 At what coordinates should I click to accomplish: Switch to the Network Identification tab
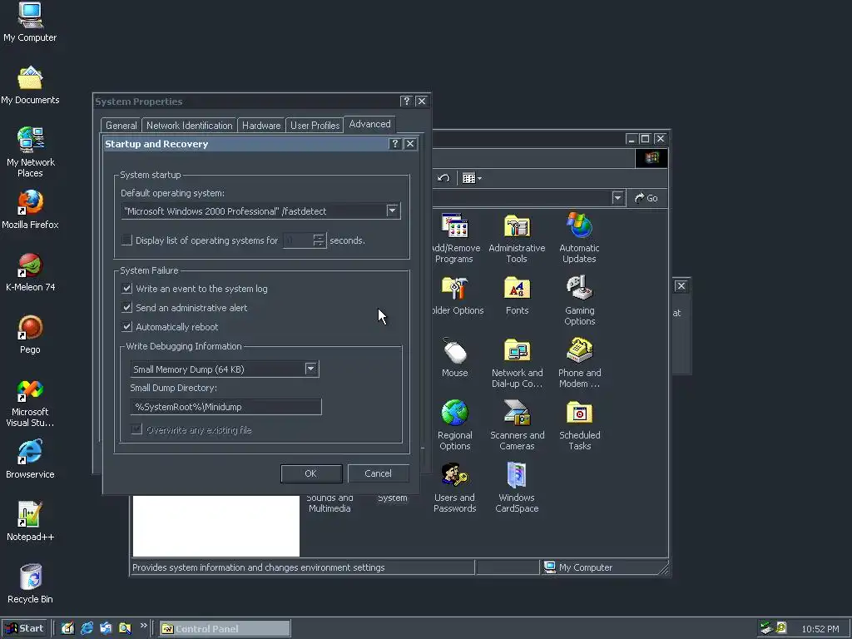[x=189, y=126]
